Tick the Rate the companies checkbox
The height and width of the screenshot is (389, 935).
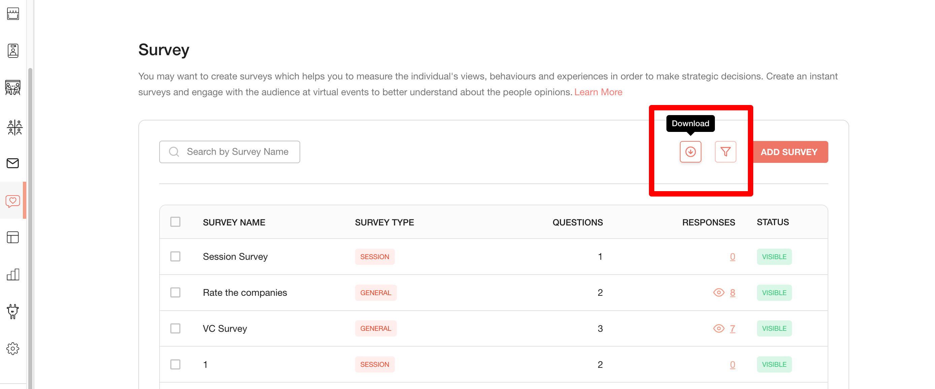pyautogui.click(x=175, y=292)
